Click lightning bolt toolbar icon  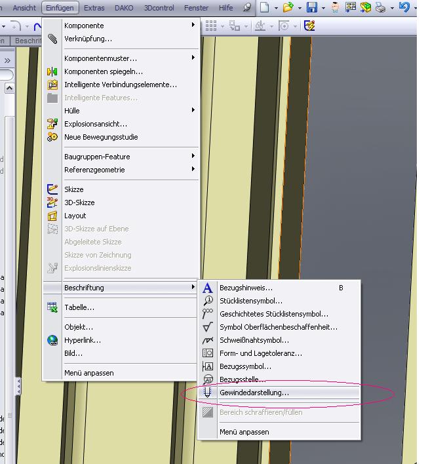pyautogui.click(x=309, y=26)
